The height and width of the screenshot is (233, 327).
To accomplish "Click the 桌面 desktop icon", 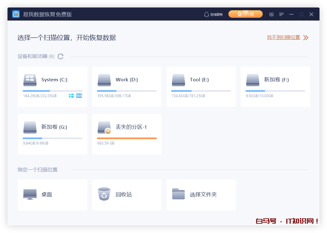I will tap(30, 194).
